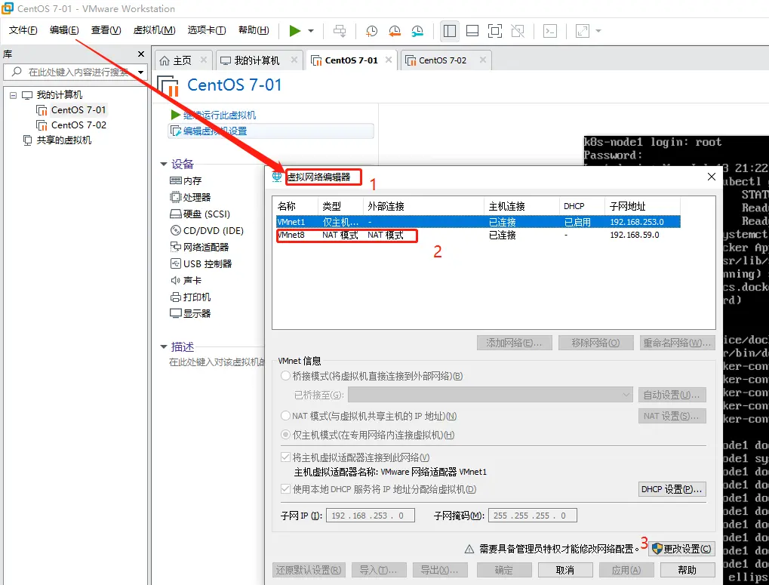Click the console view icon
The image size is (769, 585).
click(550, 31)
